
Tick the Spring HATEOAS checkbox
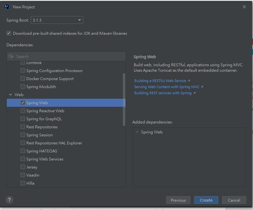(x=23, y=151)
